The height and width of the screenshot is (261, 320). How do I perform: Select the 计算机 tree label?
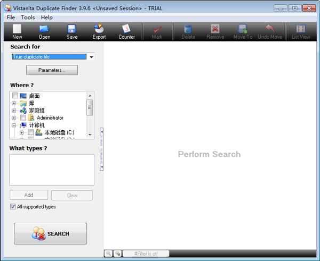[x=37, y=125]
